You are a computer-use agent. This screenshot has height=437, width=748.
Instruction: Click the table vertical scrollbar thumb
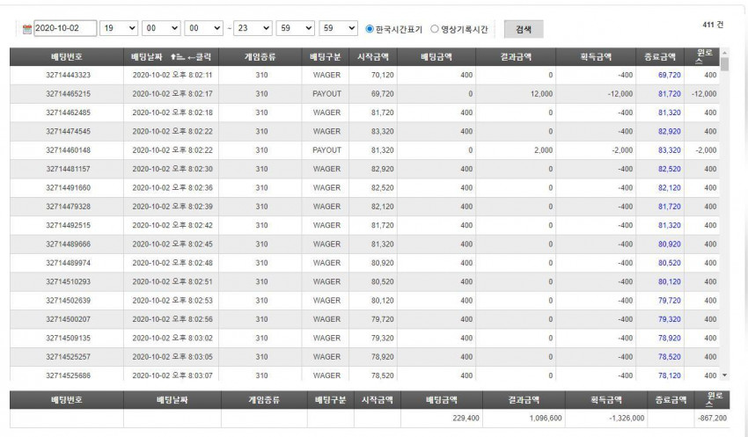pyautogui.click(x=724, y=64)
